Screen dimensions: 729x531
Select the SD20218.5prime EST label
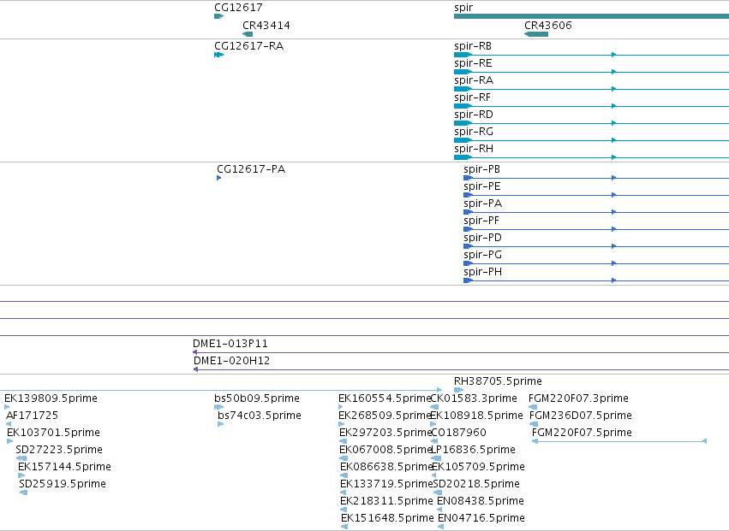pos(476,485)
